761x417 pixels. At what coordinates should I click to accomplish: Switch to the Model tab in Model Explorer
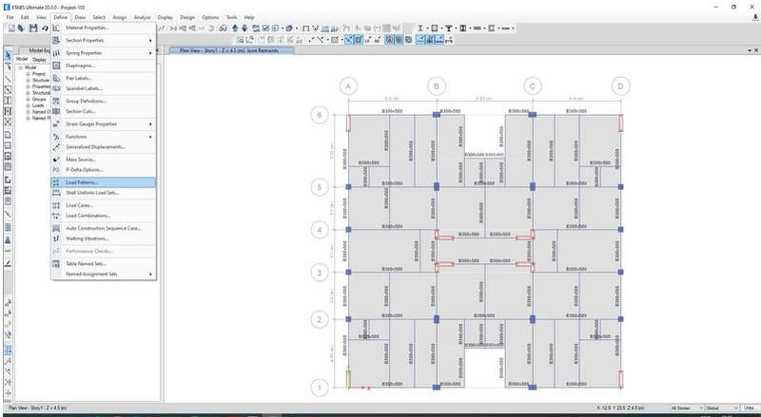(22, 59)
